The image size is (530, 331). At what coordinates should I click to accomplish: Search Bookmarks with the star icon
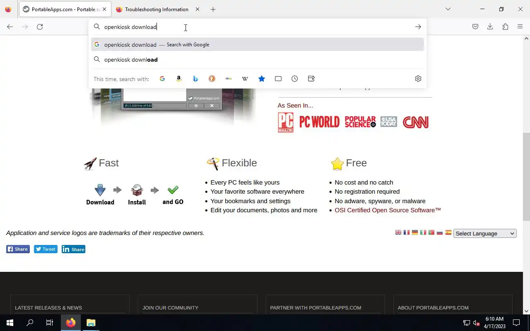[x=262, y=79]
